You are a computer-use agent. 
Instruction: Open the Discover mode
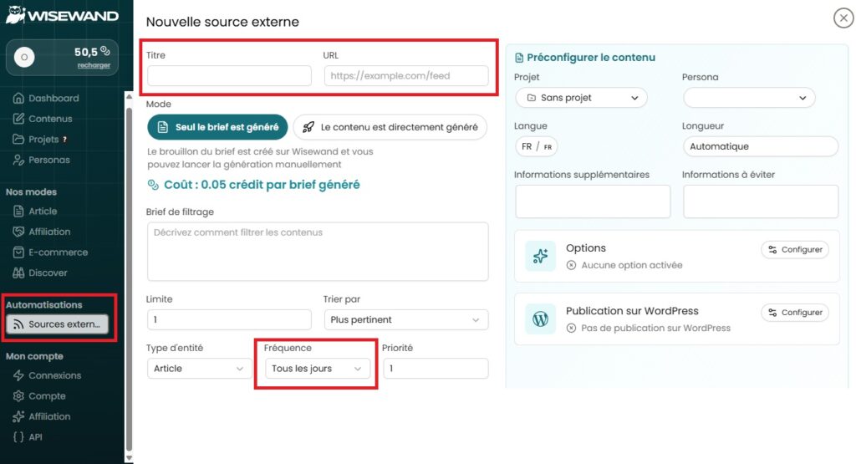(40, 273)
